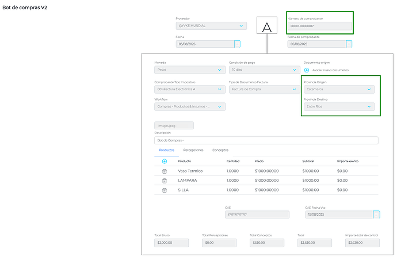The height and width of the screenshot is (257, 397).
Task: Click the Asociar nuevo documento plus icon
Action: click(307, 70)
